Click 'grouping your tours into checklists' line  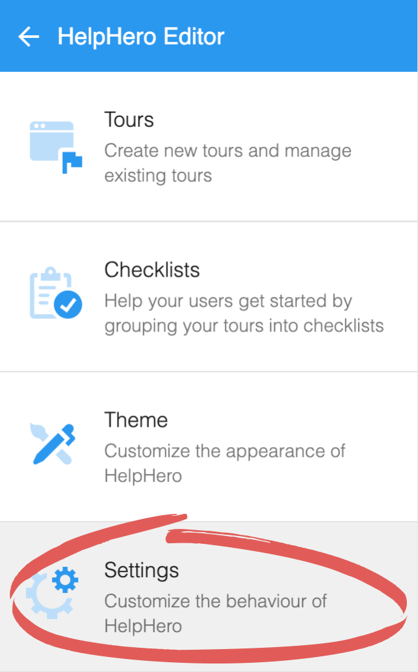point(244,326)
